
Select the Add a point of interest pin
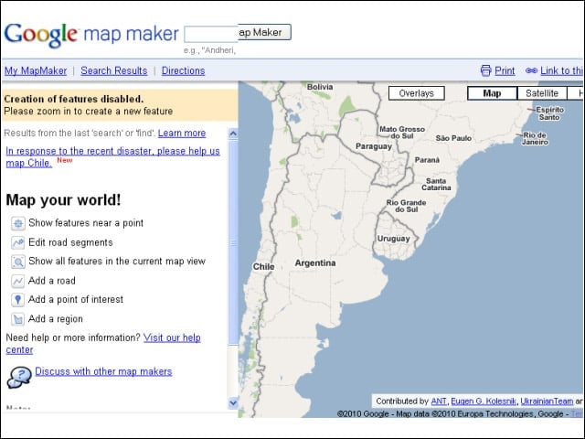(x=18, y=300)
